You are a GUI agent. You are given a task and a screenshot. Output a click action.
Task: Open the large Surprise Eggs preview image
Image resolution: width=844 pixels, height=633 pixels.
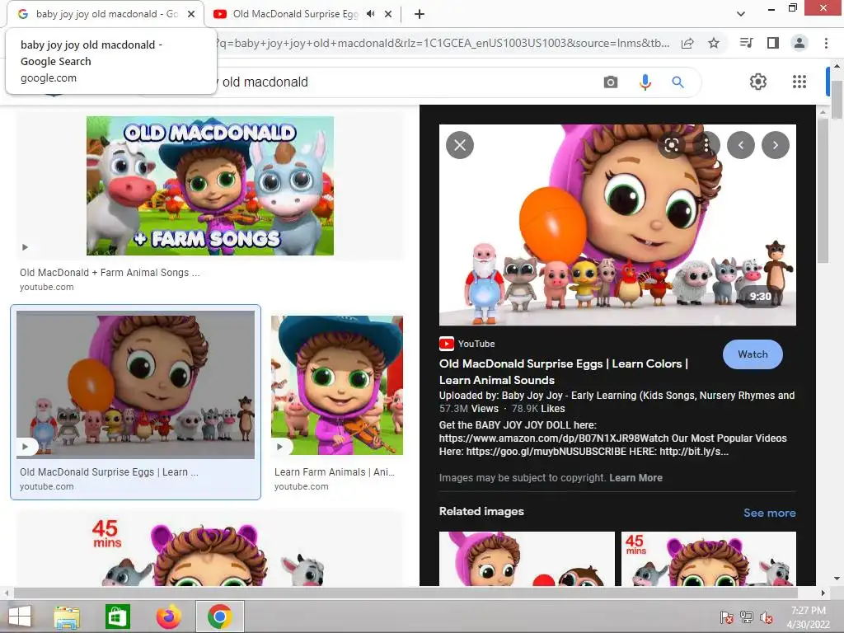[x=617, y=225]
